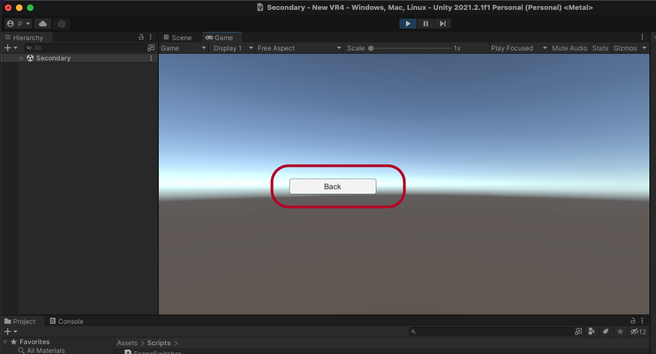656x354 pixels.
Task: Select the Secondary scene row
Action: coord(80,58)
